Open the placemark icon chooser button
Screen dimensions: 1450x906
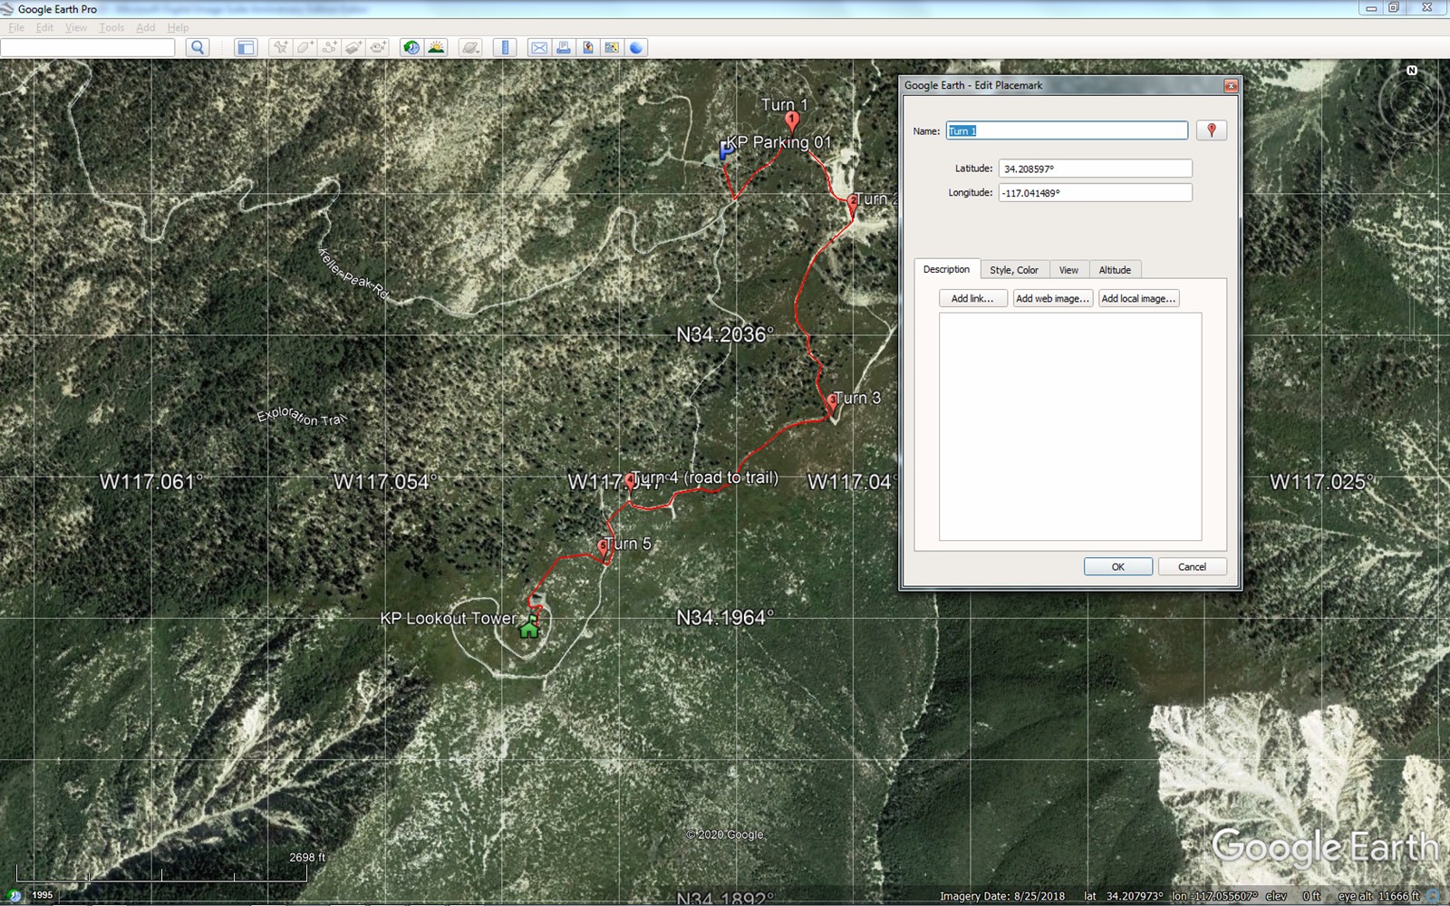(1212, 130)
